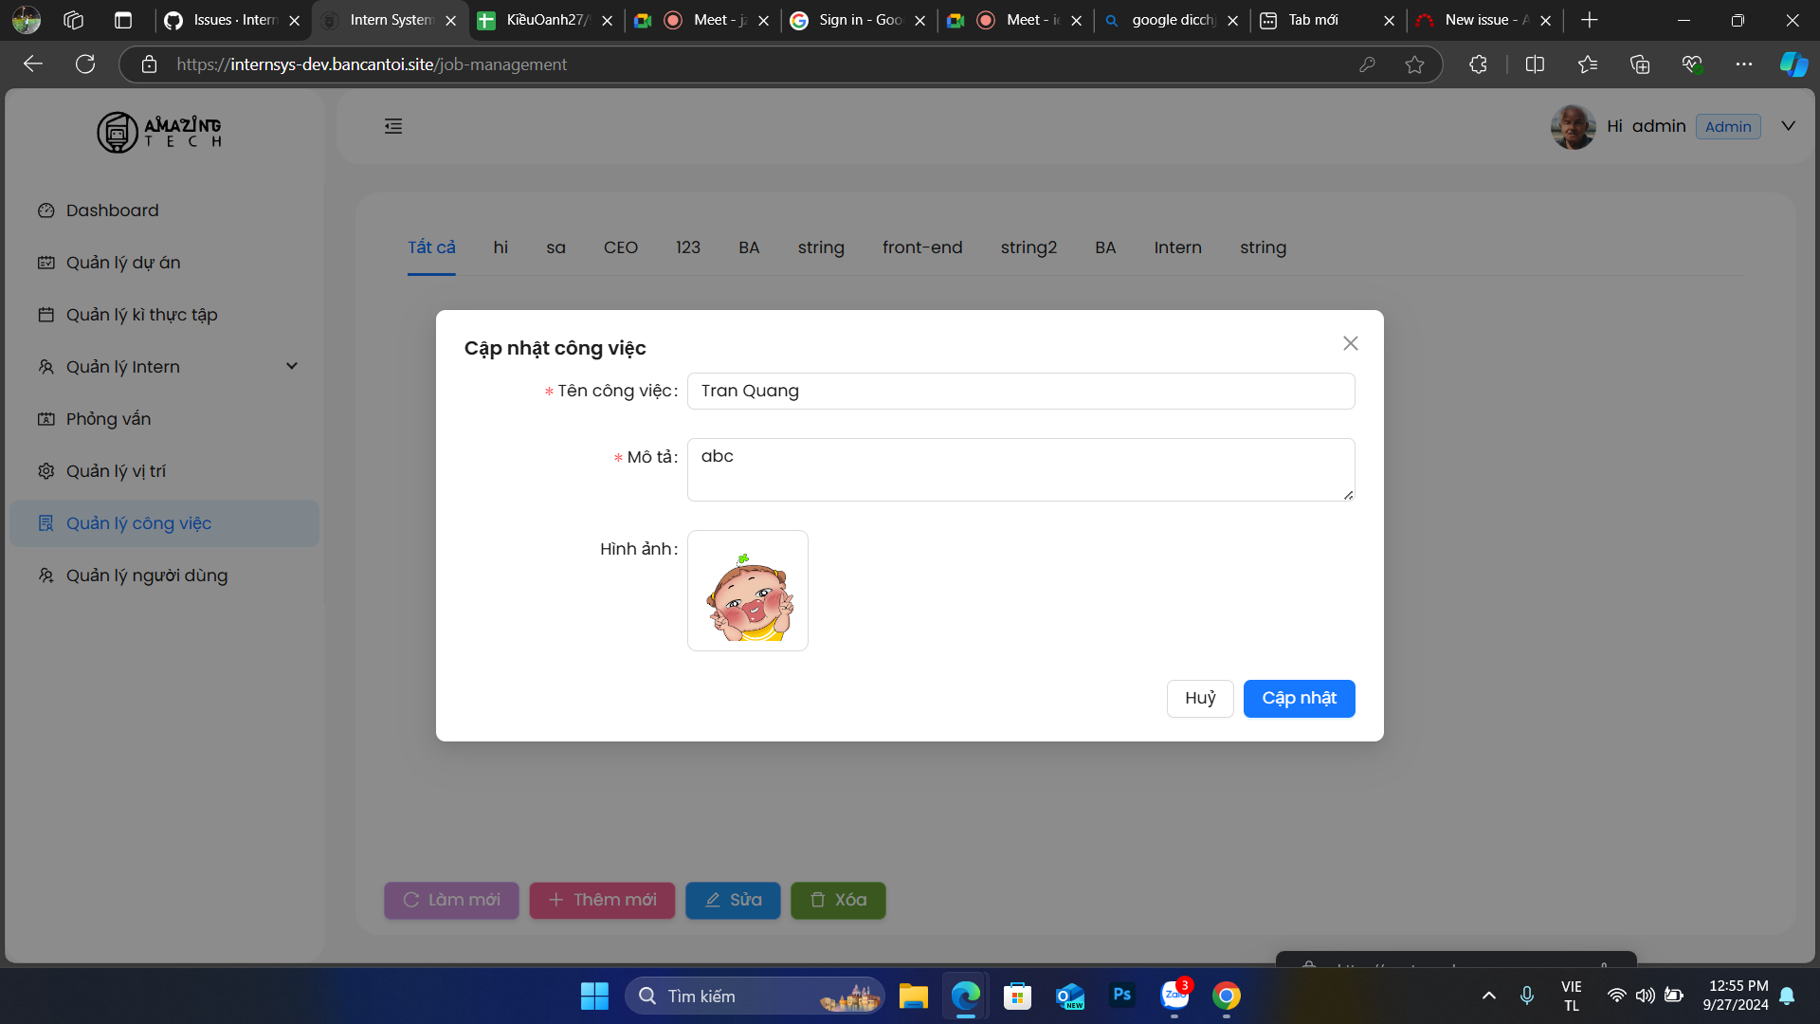Expand the Quản lý Intern submenu
Screen dimensions: 1820x1024
pos(291,367)
